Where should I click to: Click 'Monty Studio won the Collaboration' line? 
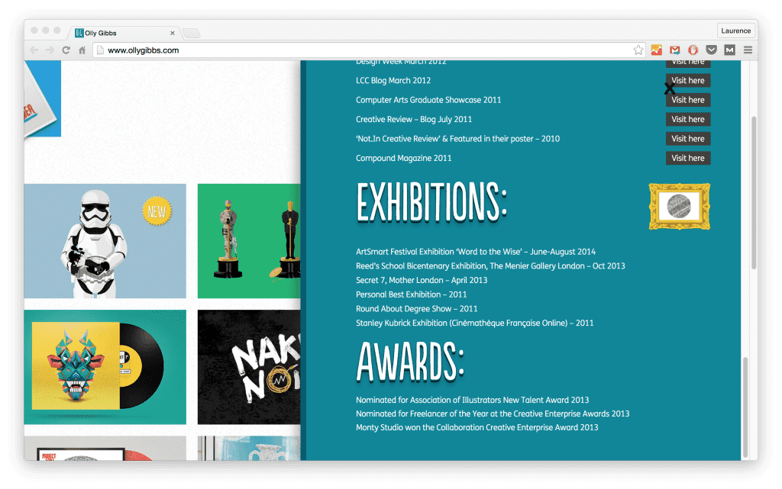point(477,427)
